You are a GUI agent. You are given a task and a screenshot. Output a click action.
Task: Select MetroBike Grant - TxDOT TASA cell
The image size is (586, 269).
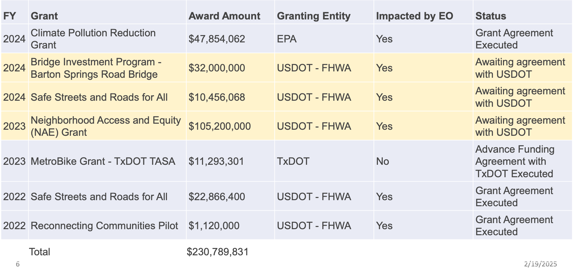click(103, 161)
